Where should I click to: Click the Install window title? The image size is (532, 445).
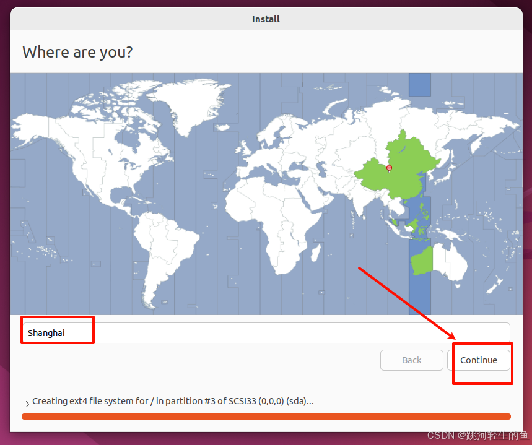click(x=266, y=19)
